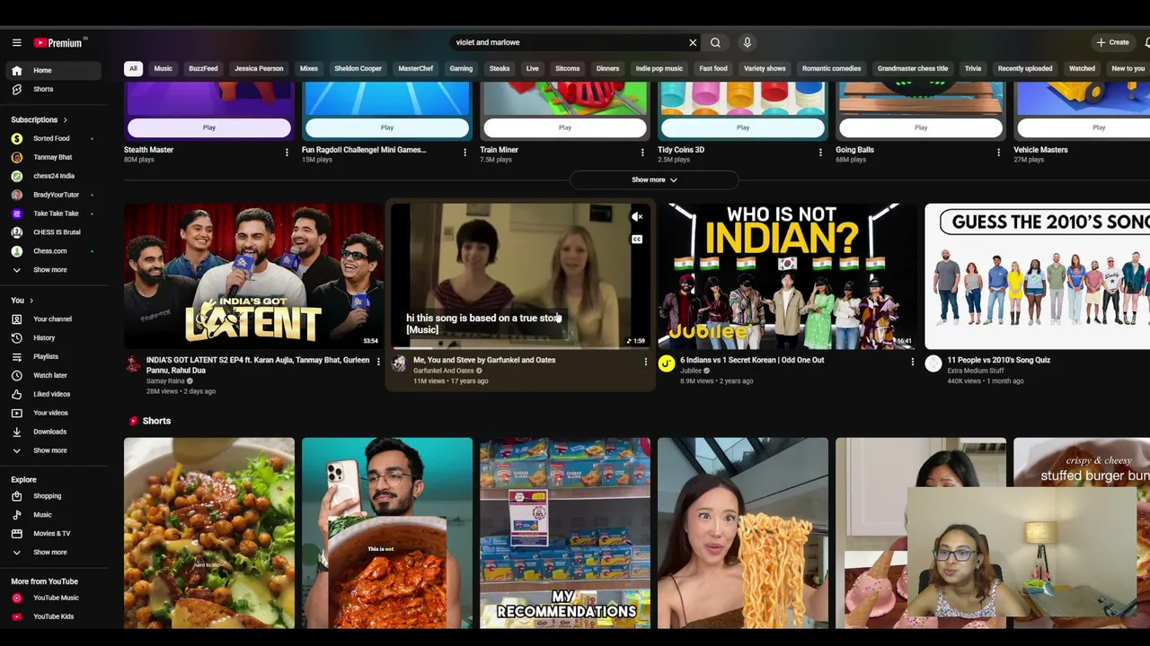Expand the subscriptions list Show more
This screenshot has width=1150, height=646.
(x=54, y=269)
